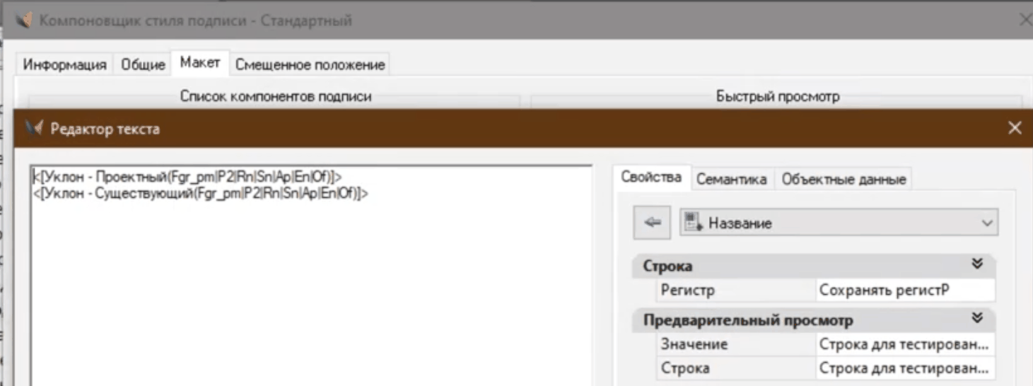
Task: Switch to the Информация tab
Action: click(x=64, y=65)
